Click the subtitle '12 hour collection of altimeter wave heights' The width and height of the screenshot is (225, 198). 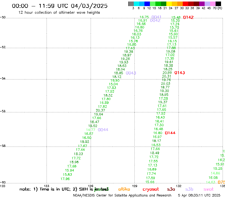59,12
